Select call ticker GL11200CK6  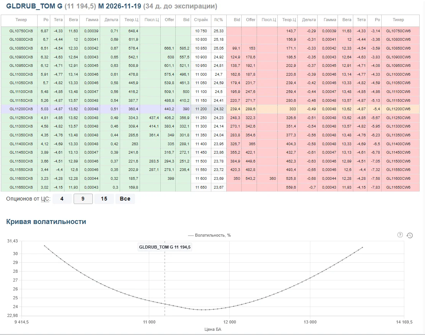pyautogui.click(x=21, y=109)
